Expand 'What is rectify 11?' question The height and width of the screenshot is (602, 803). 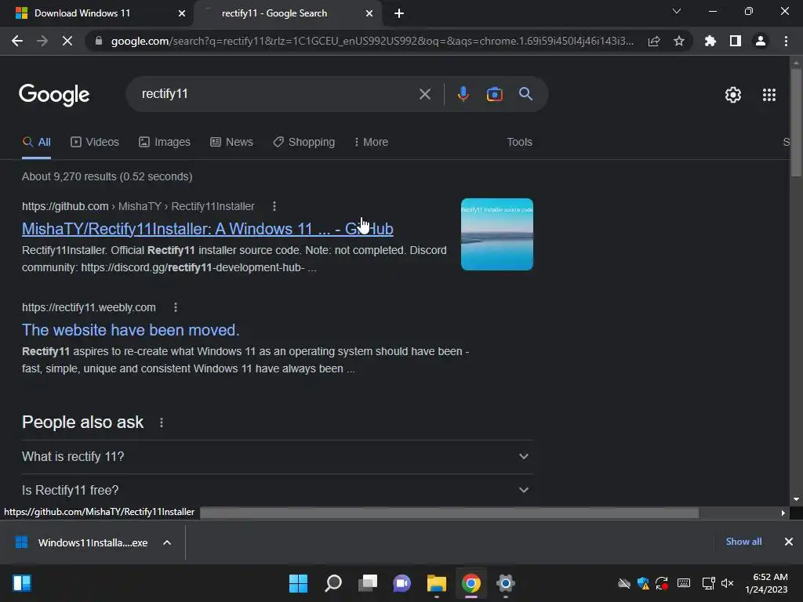277,457
